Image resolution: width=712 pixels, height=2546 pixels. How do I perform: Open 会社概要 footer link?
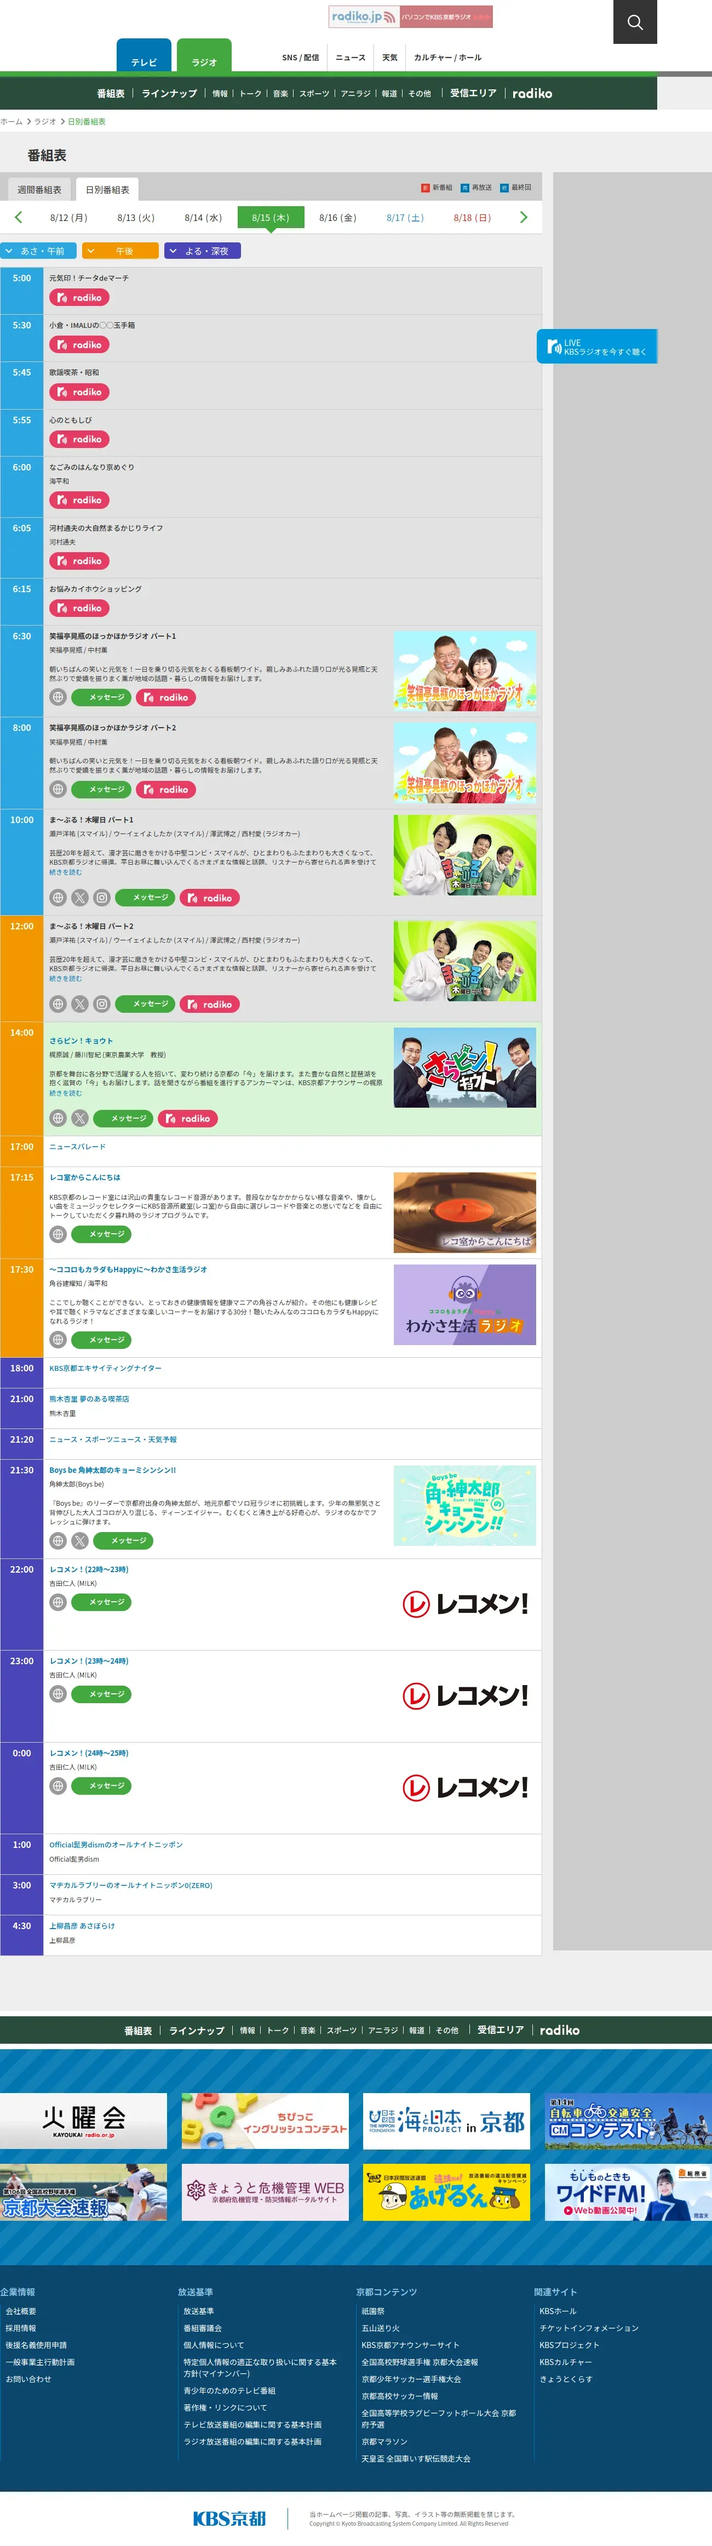(21, 2311)
